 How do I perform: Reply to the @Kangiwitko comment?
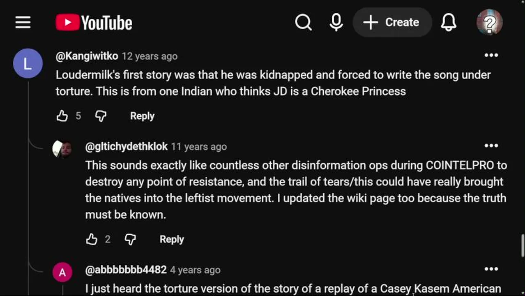pyautogui.click(x=142, y=116)
